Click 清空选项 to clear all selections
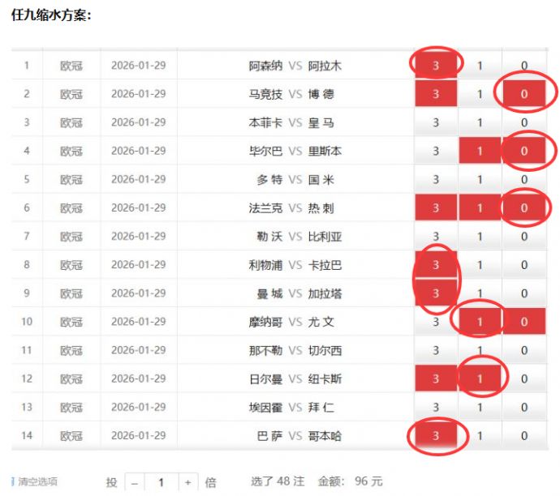 point(37,481)
